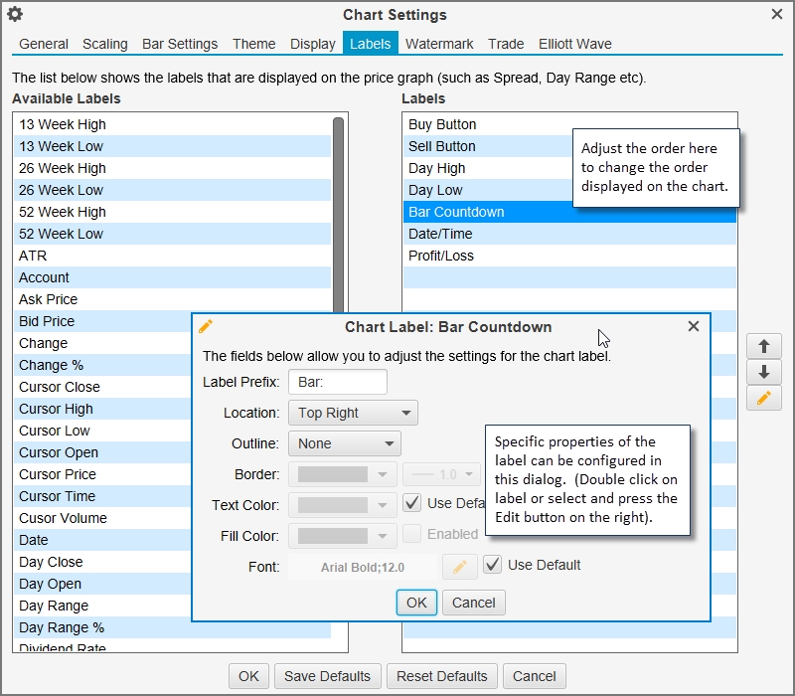Open the Border color dropdown
Viewport: 795px width, 696px height.
[x=343, y=474]
